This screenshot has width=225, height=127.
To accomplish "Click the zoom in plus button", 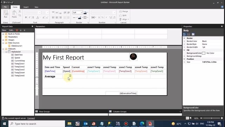I will (x=222, y=118).
